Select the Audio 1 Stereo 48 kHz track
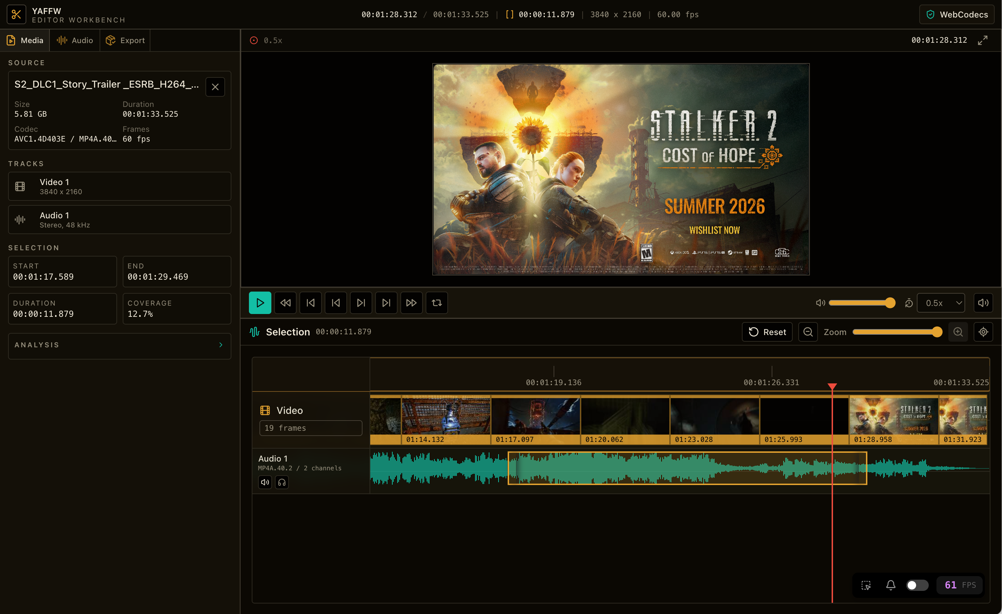The image size is (1002, 614). pyautogui.click(x=120, y=220)
